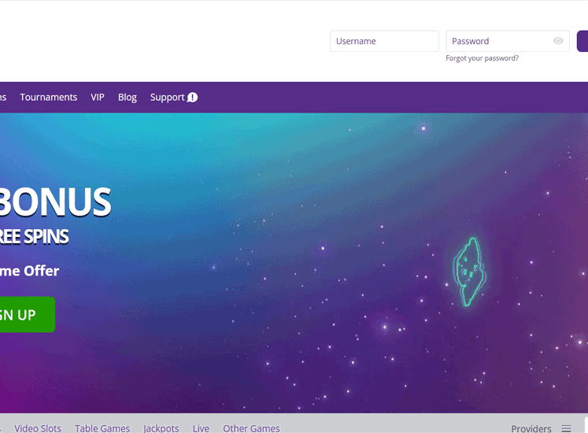Switch to the Jackpots category
The height and width of the screenshot is (433, 588).
[x=161, y=428]
